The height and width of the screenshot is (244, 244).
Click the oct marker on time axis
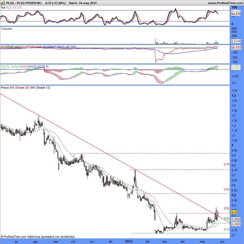pos(73,242)
